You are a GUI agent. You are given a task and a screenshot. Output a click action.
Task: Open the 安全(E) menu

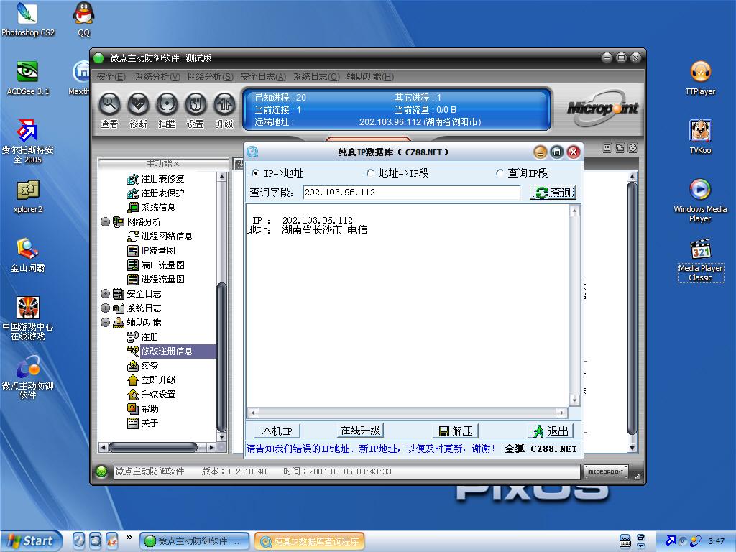coord(111,76)
